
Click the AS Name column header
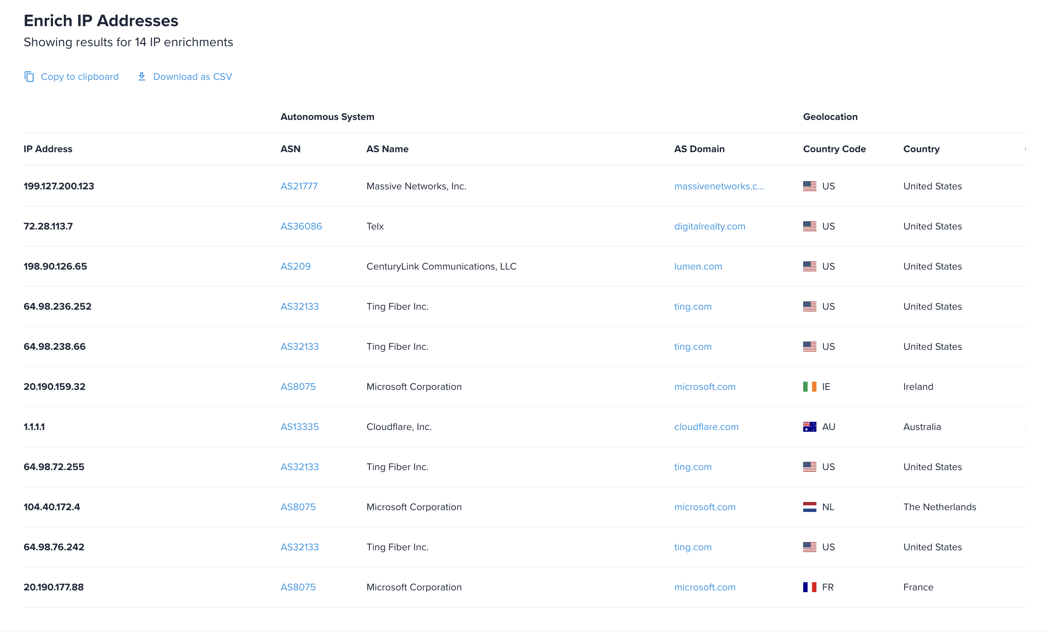pos(388,149)
